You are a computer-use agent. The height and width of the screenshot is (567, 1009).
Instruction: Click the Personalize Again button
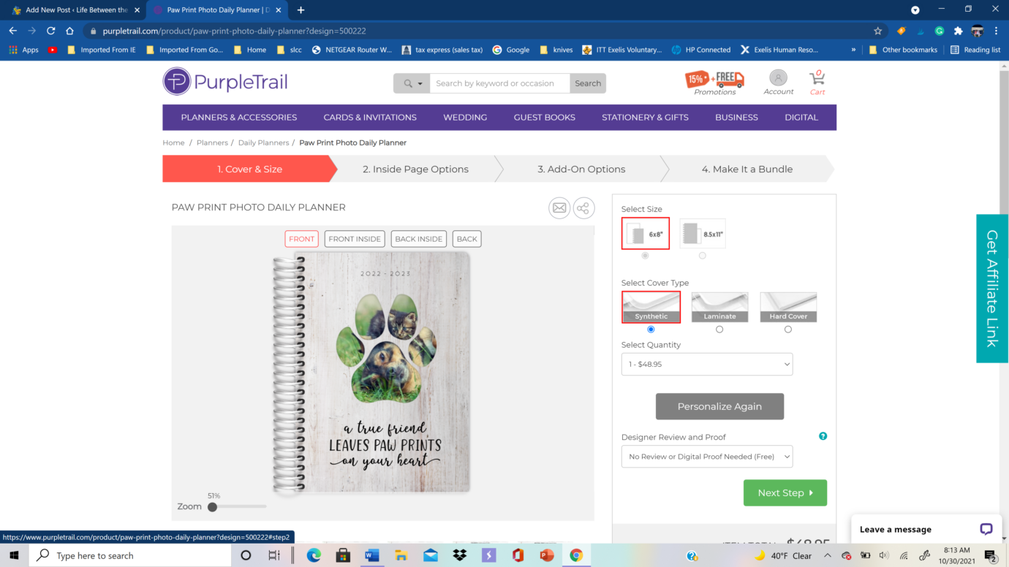(x=719, y=406)
